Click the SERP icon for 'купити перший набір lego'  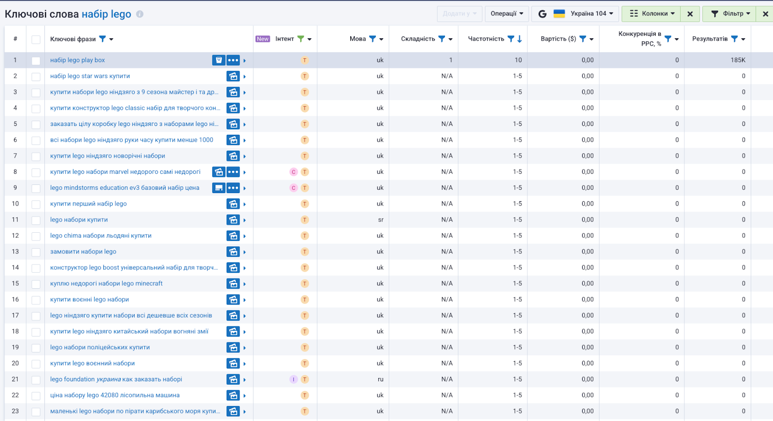pos(233,204)
